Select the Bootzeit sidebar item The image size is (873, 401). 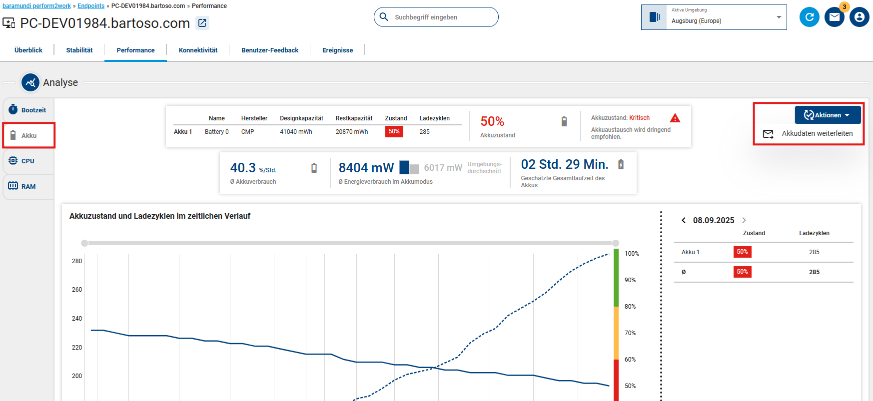(28, 110)
